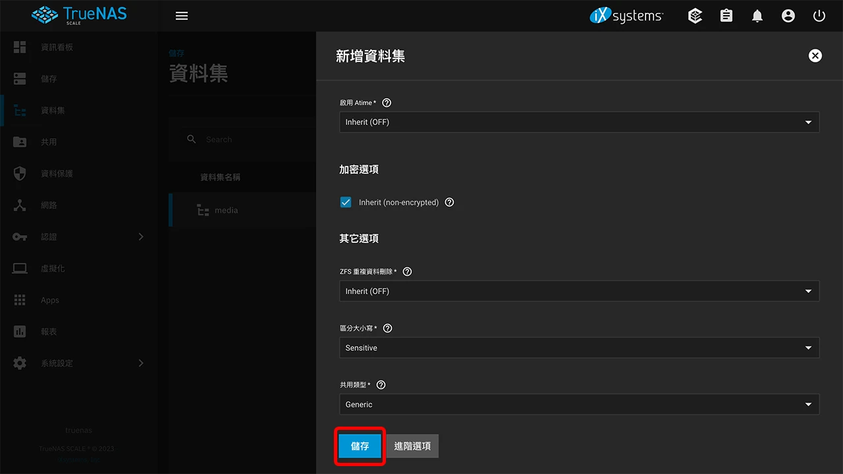Click the dataset Search field
Image resolution: width=843 pixels, height=474 pixels.
coord(244,139)
